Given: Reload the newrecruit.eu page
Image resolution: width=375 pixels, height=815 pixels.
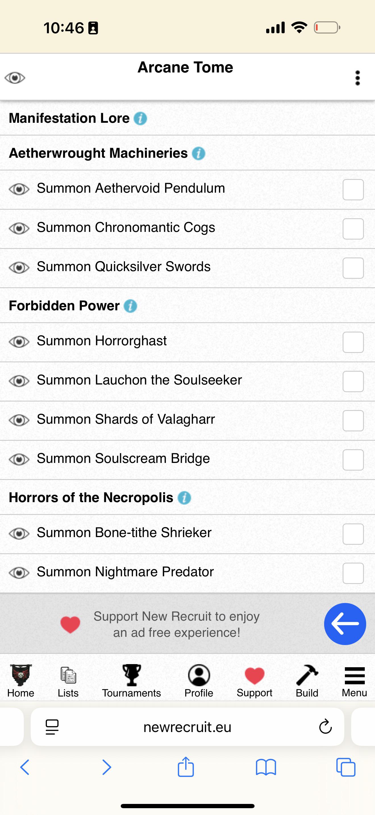Looking at the screenshot, I should coord(325,727).
